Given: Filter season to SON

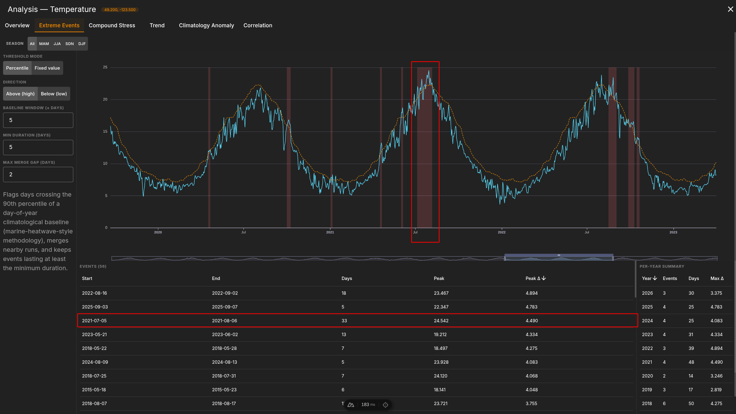Looking at the screenshot, I should [70, 44].
